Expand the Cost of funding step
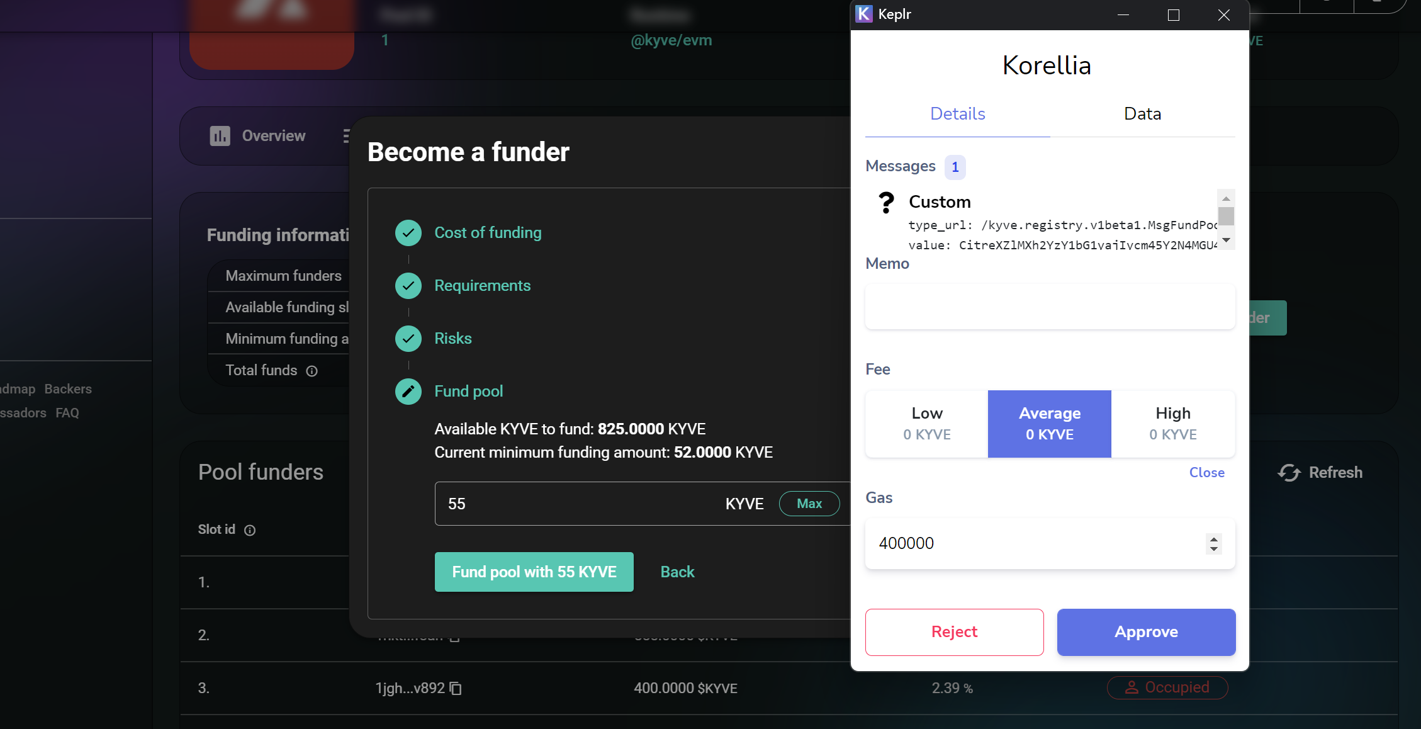This screenshot has width=1421, height=729. point(488,233)
